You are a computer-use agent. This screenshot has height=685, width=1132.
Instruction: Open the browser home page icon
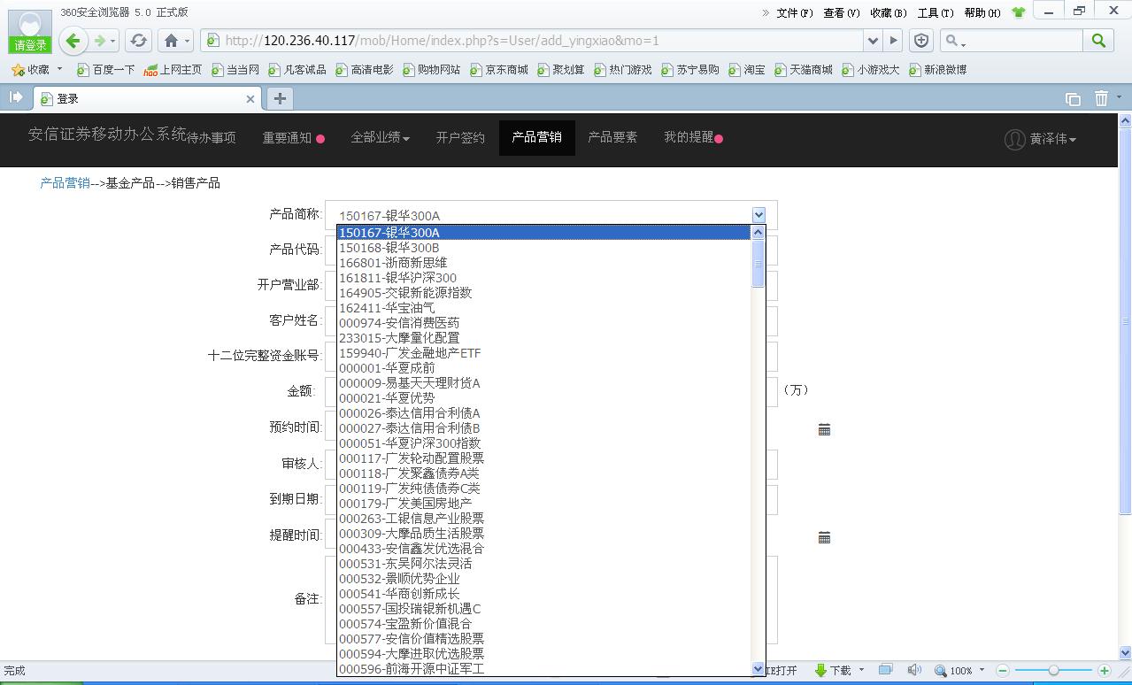point(172,41)
